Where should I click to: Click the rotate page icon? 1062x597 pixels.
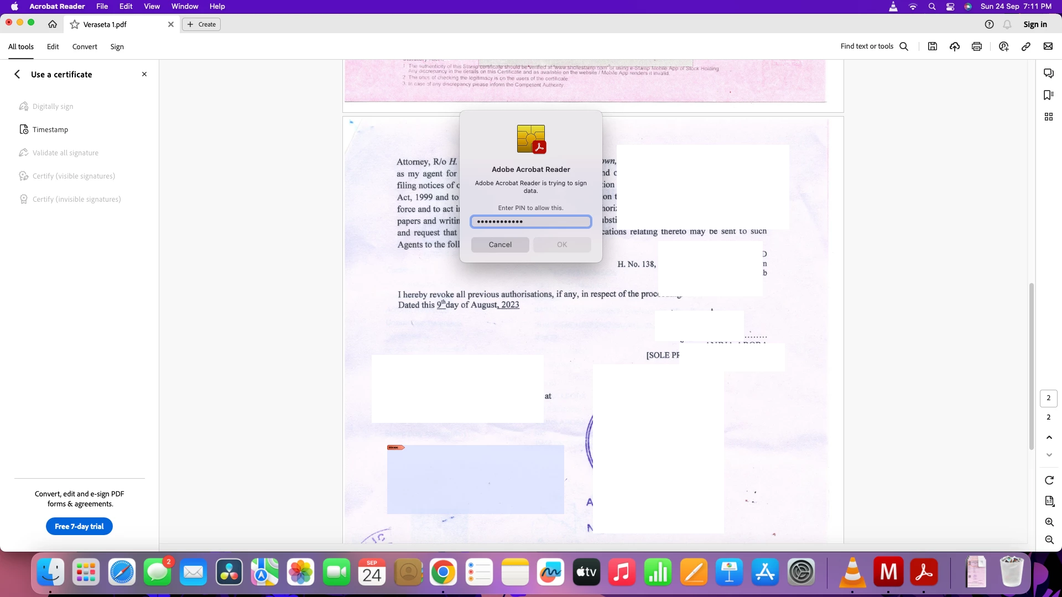point(1049,480)
